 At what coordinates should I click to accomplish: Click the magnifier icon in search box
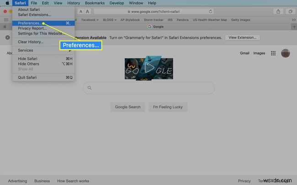click(90, 88)
